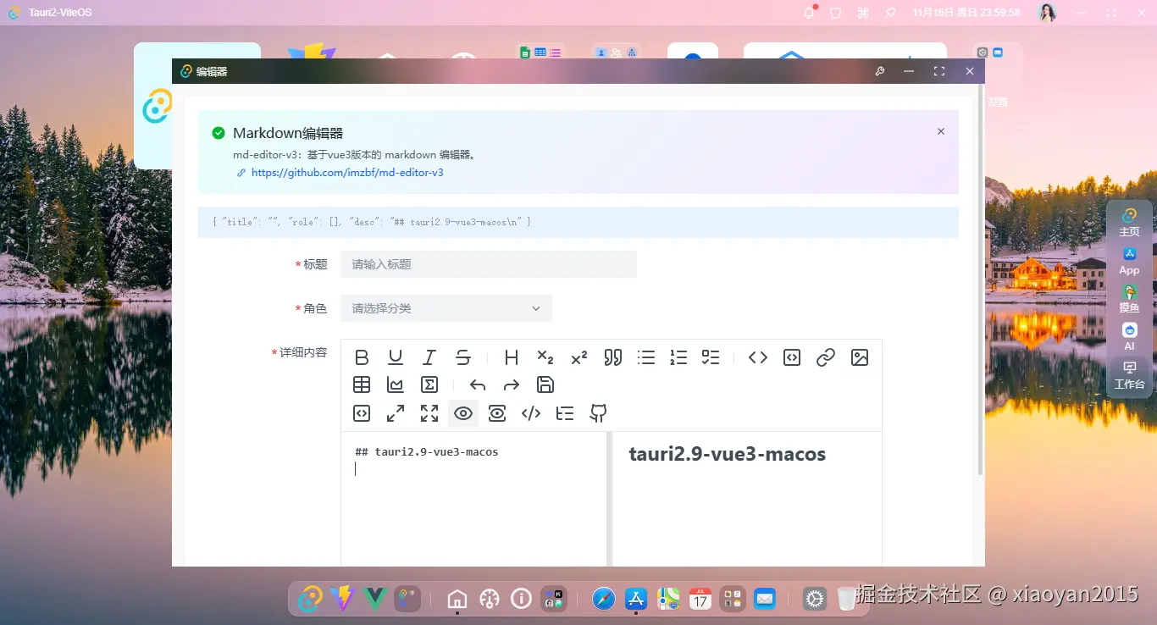Insert a table using the editor toolbar
This screenshot has width=1157, height=625.
(x=362, y=384)
